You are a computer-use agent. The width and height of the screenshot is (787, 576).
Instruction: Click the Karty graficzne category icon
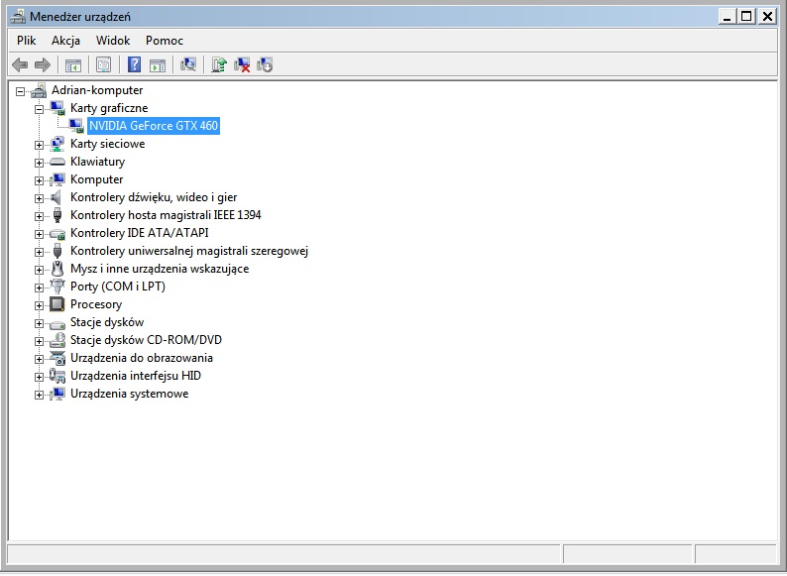point(57,108)
